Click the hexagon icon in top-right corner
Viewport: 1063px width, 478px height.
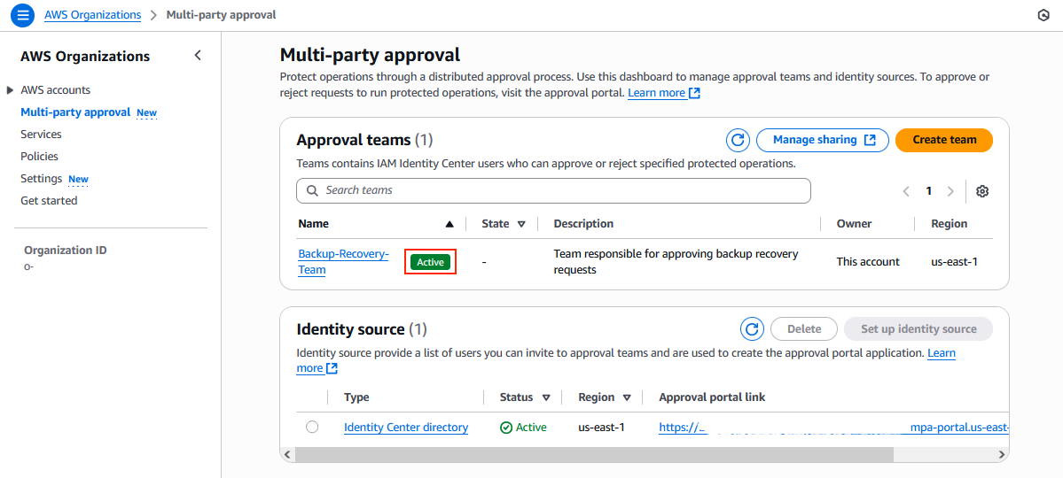1043,15
